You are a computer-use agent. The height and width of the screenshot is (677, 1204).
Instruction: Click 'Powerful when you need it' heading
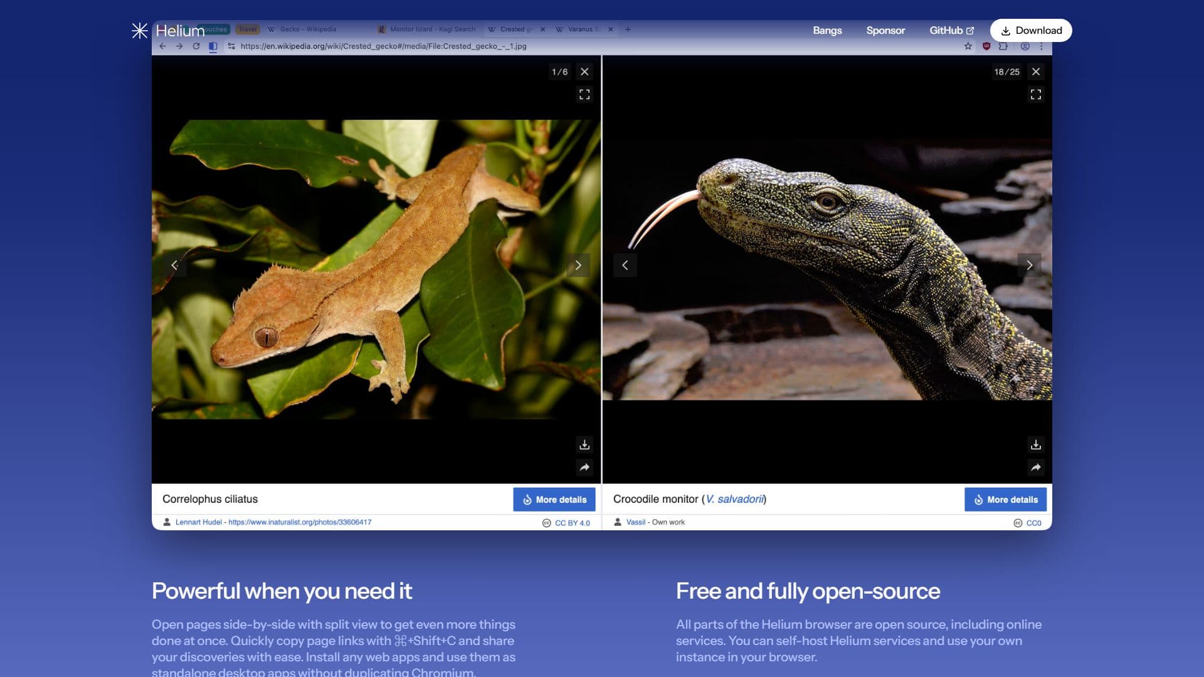[282, 591]
